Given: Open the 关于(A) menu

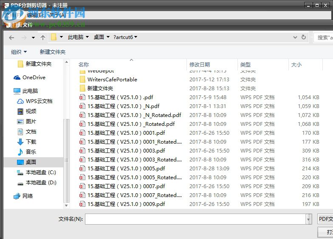Looking at the screenshot, I should 58,15.
